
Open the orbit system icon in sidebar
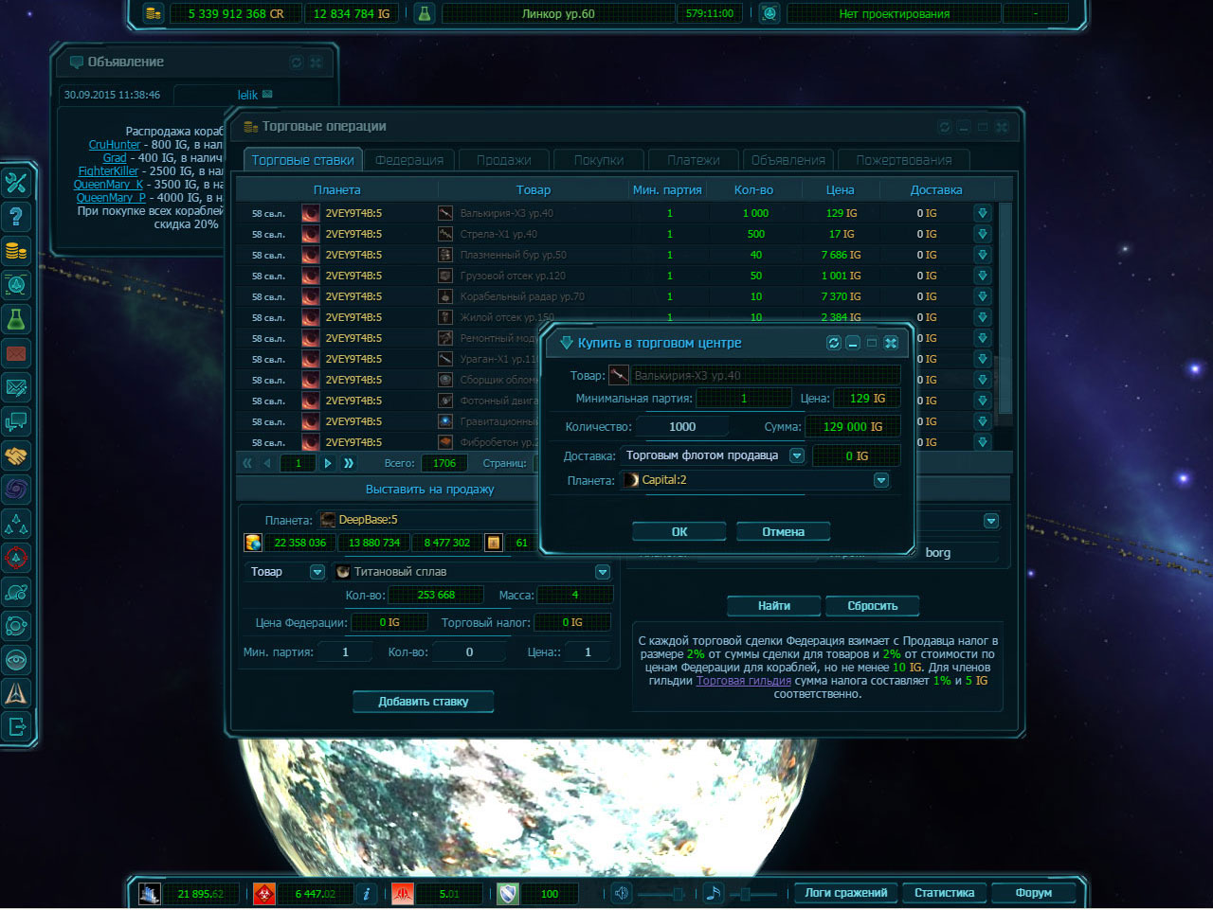click(x=16, y=626)
